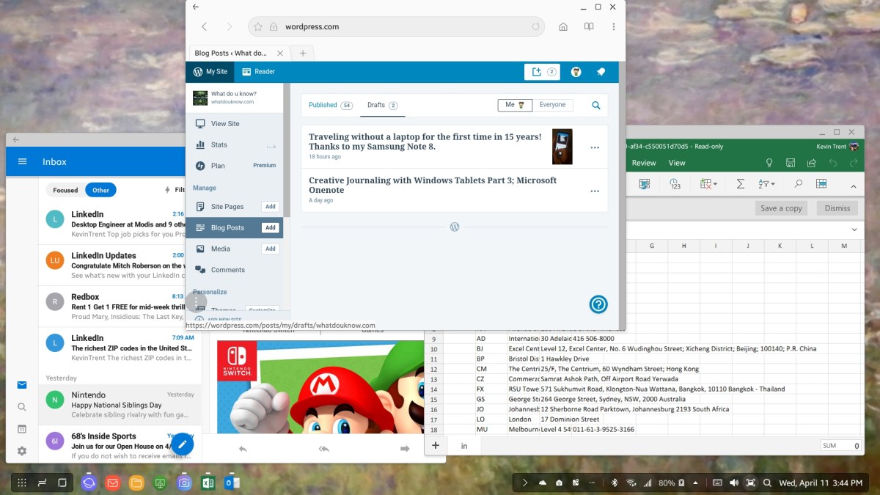Select the Me author filter
880x495 pixels.
(514, 105)
